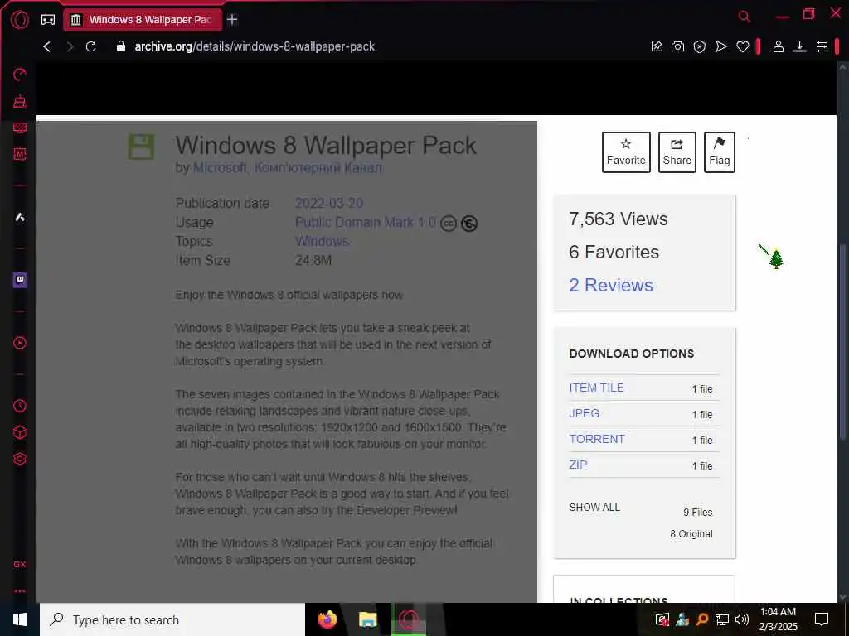Open the Aria AI sidebar icon

[x=20, y=217]
